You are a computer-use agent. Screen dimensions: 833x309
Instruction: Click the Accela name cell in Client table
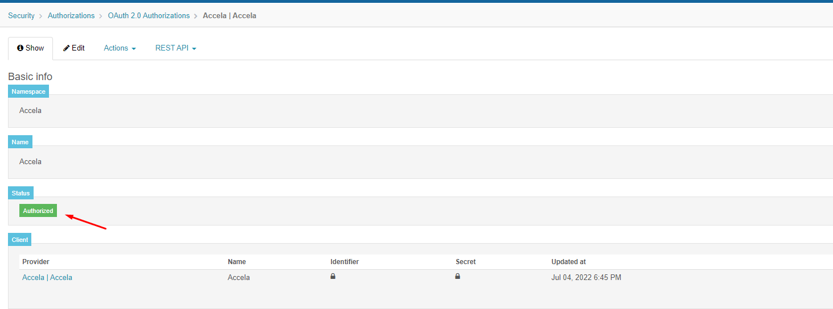click(x=239, y=278)
